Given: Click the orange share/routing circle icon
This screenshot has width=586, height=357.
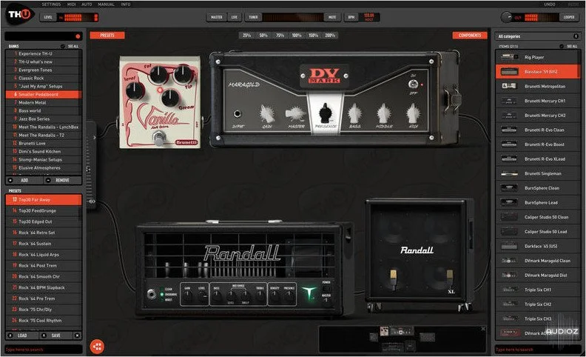Looking at the screenshot, I should tap(97, 347).
